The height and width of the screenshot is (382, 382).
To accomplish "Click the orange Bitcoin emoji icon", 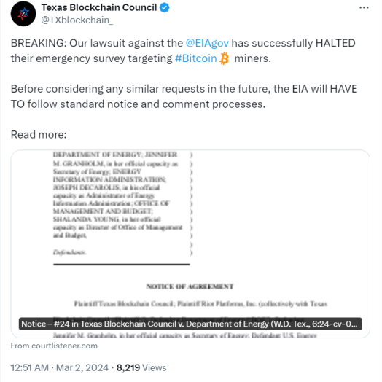I will click(x=224, y=58).
